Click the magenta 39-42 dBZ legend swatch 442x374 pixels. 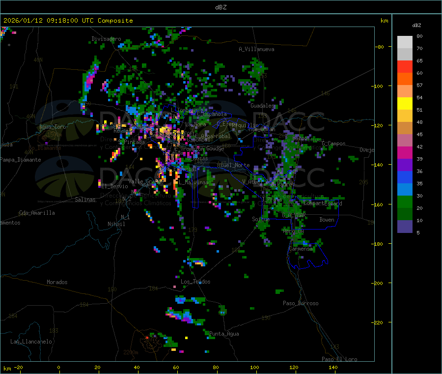[405, 152]
